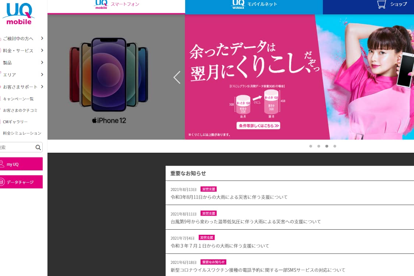Expand 製品 menu chevron

coord(42,62)
